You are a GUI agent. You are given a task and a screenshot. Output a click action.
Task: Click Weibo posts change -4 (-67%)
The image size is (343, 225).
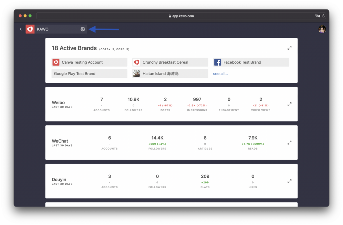pos(165,105)
